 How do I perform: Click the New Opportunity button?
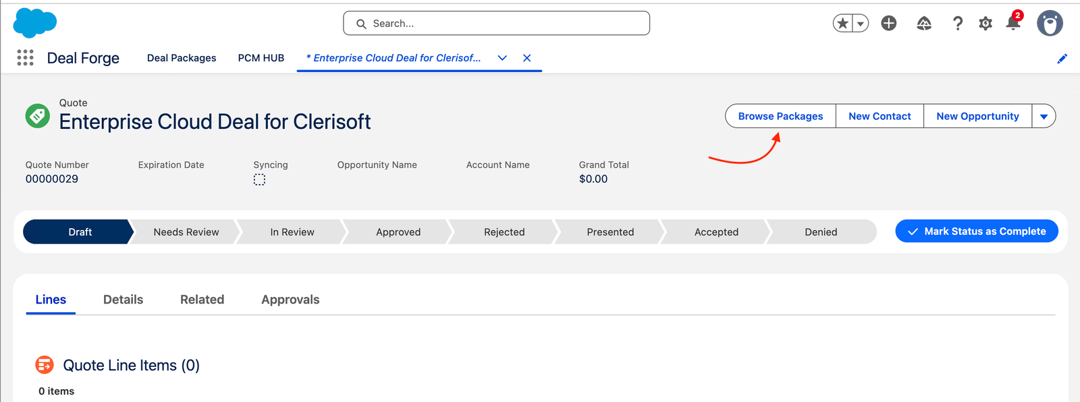(977, 116)
